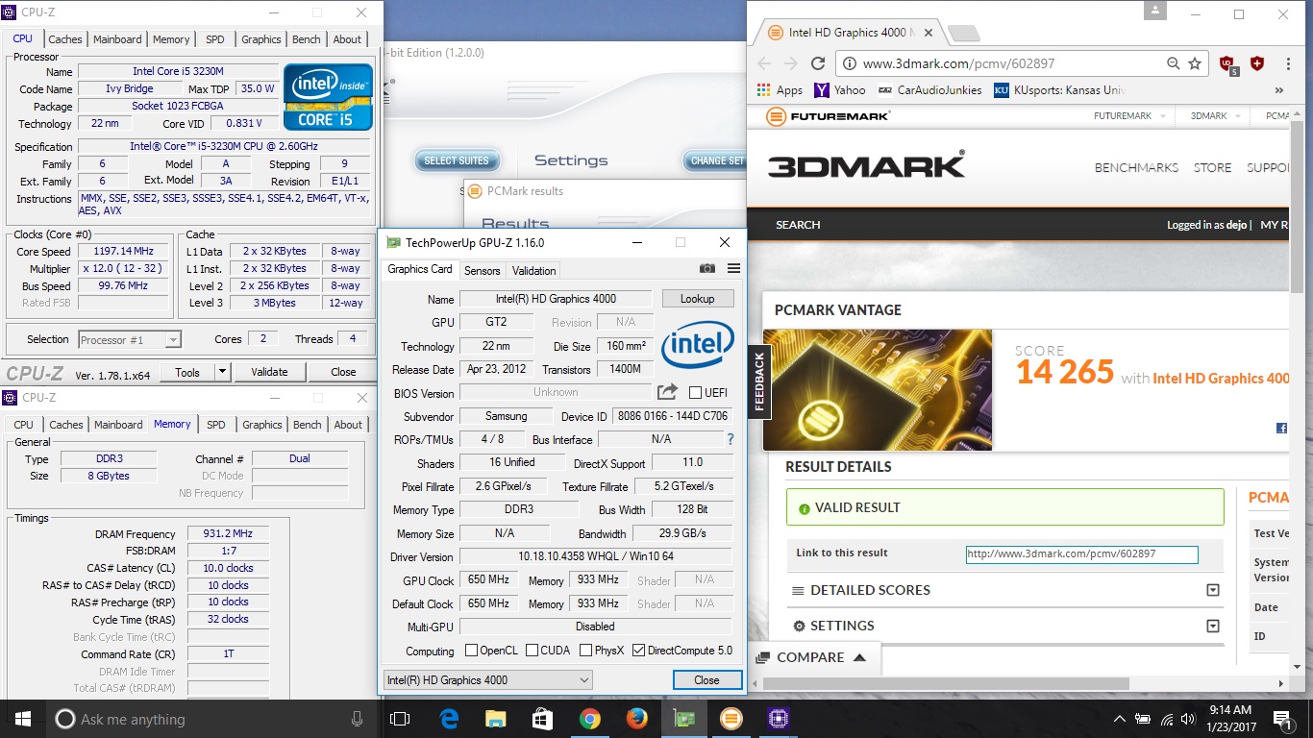Expand Compare panel arrow
Screen dimensions: 1313x738
point(859,657)
